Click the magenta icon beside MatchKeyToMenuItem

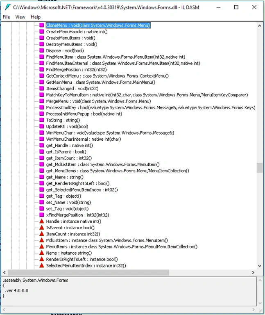point(41,95)
